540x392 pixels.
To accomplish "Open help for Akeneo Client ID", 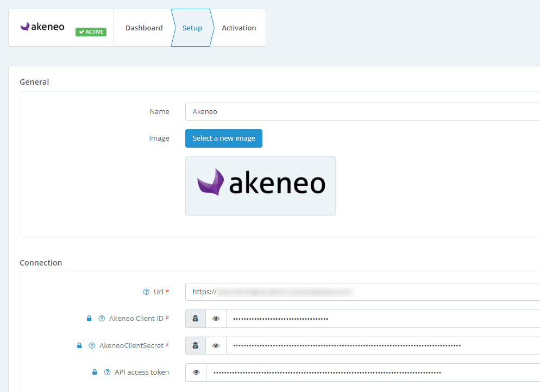I will pos(102,318).
